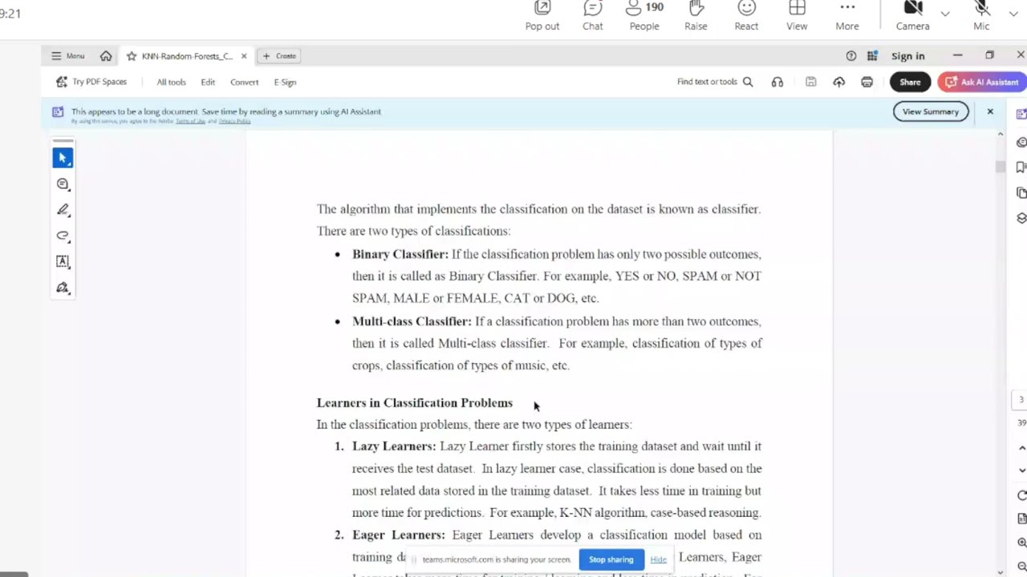Zoom in on the document
The width and height of the screenshot is (1027, 577).
click(1021, 543)
